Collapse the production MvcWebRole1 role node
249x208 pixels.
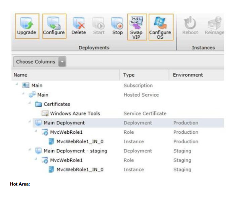coord(36,131)
